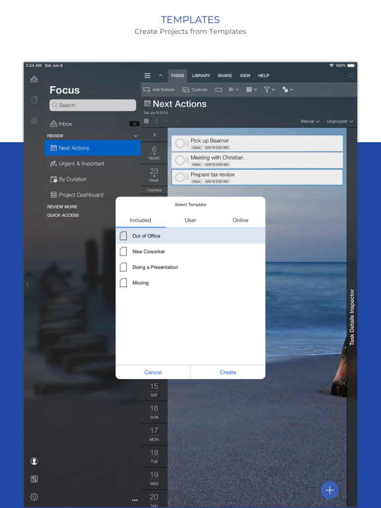Viewport: 381px width, 508px height.
Task: Open the Ungrouped grouping dropdown
Action: (x=339, y=121)
